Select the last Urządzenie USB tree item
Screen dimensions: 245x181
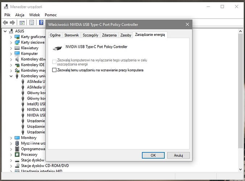tap(36, 132)
